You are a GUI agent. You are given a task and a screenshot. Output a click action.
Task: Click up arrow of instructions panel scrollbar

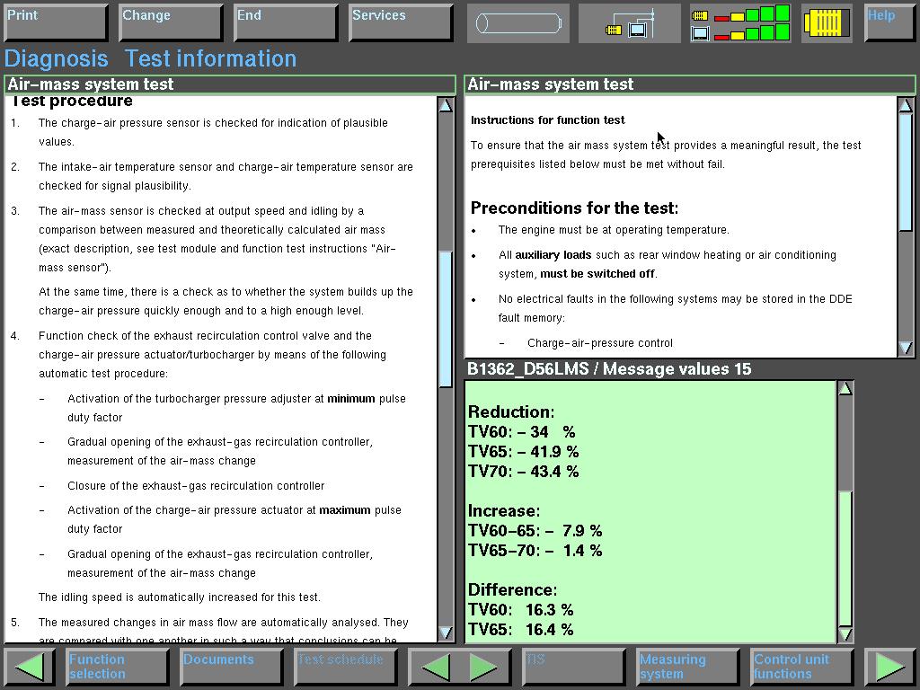click(906, 105)
